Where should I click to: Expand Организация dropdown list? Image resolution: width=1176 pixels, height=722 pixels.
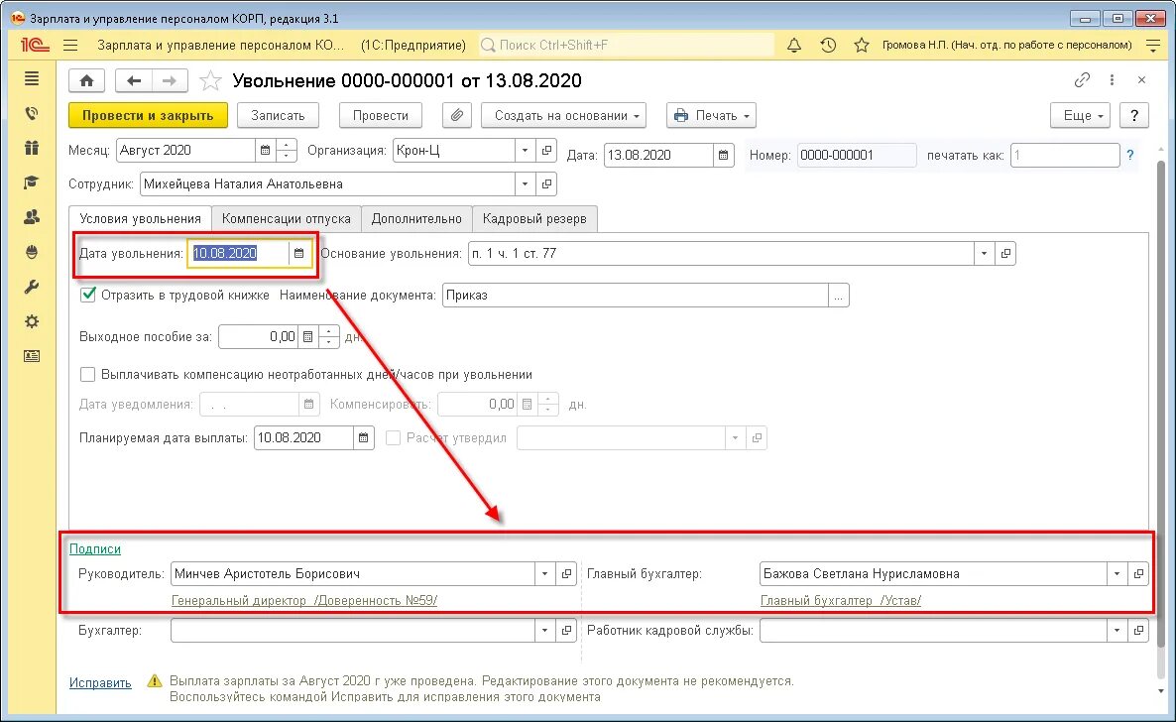(525, 150)
